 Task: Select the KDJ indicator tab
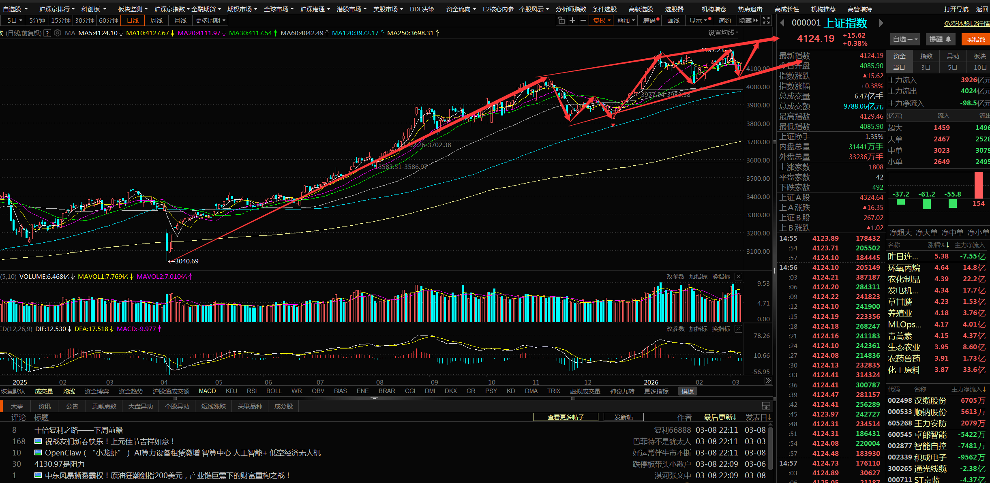[231, 391]
